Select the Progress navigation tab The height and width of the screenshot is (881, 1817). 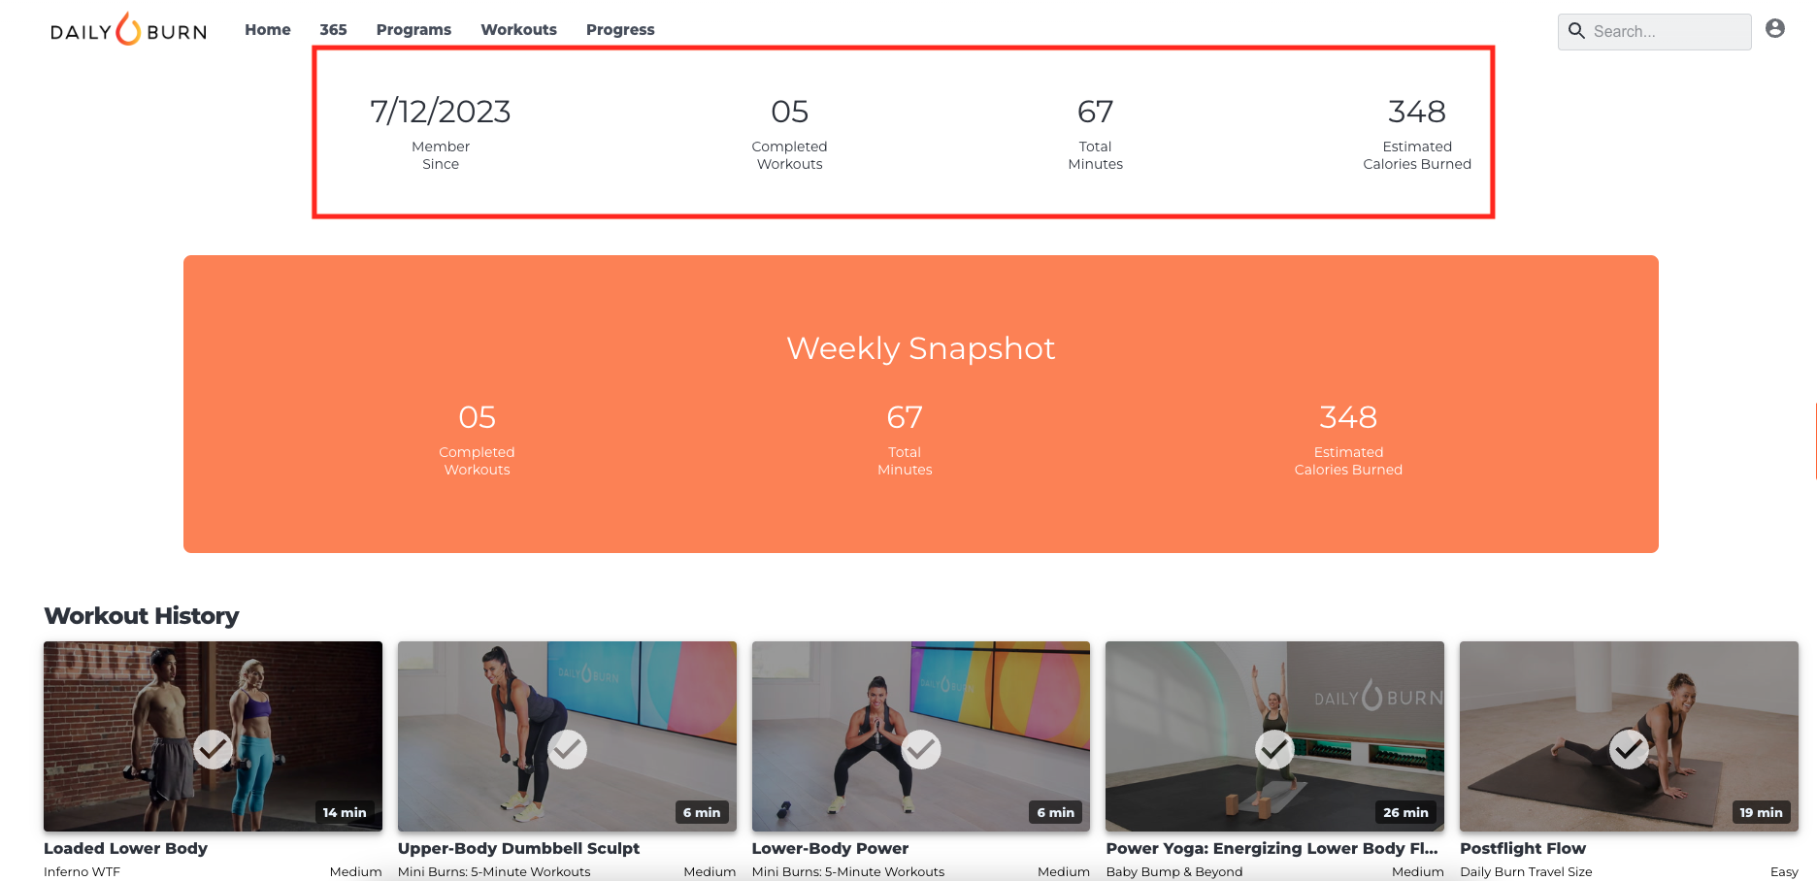620,29
